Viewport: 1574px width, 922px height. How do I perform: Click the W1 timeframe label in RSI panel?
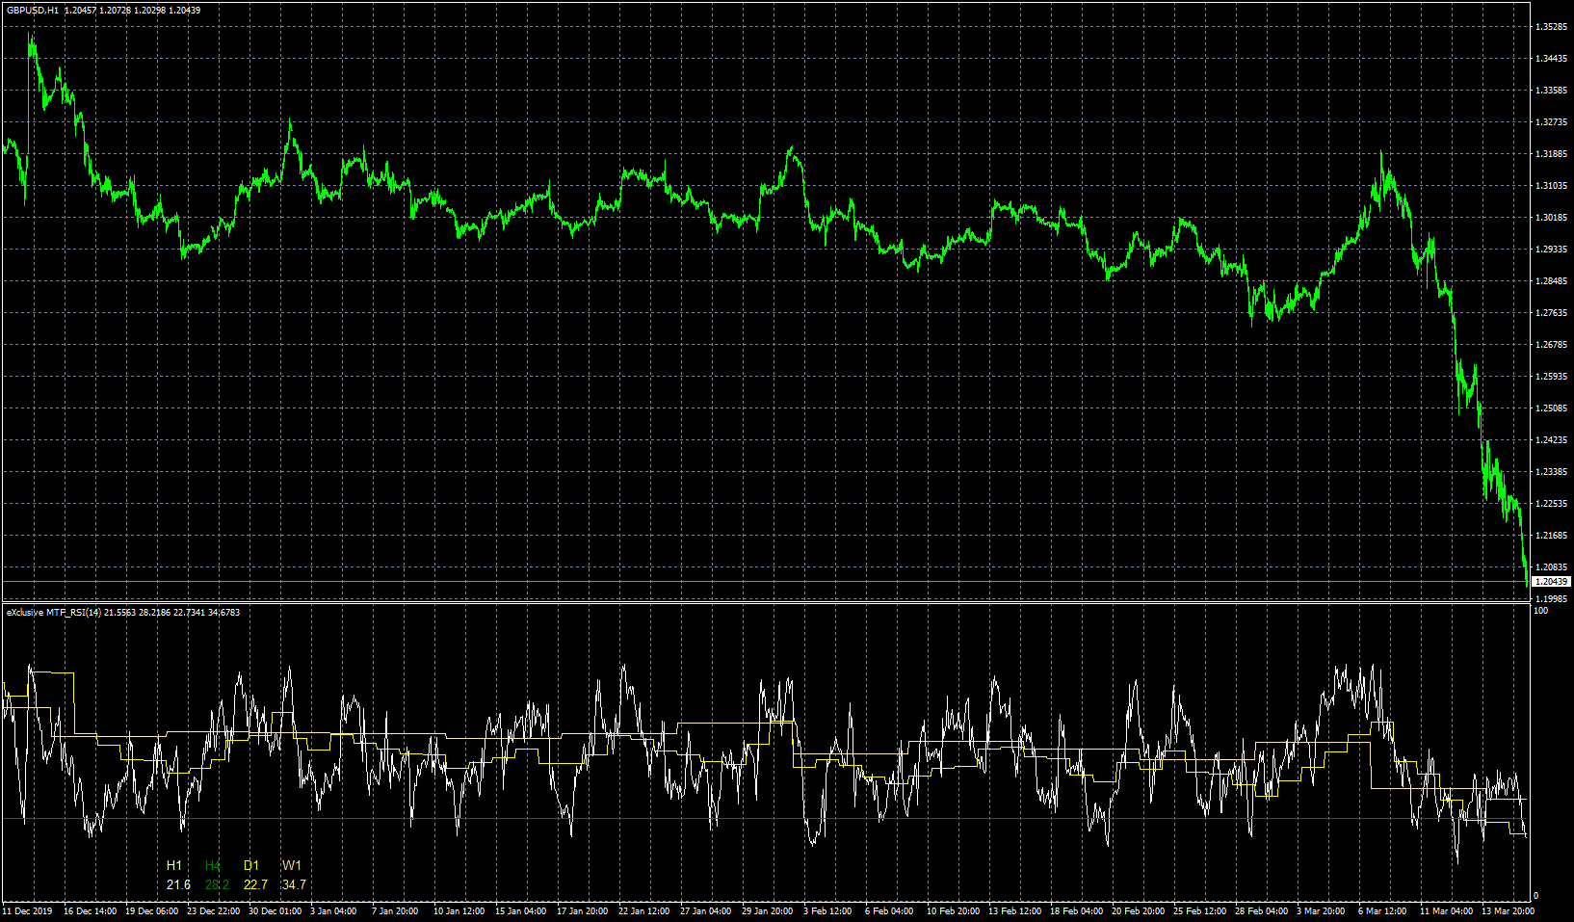pyautogui.click(x=292, y=865)
